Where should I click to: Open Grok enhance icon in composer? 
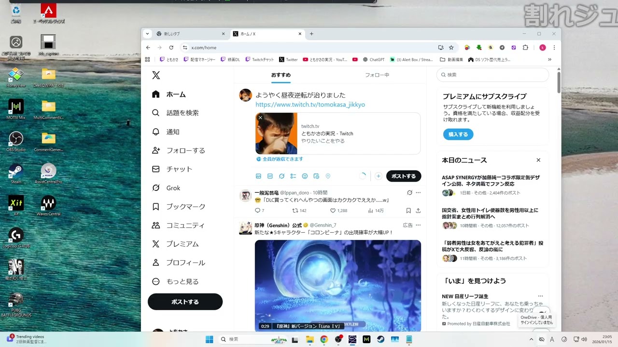tap(281, 176)
